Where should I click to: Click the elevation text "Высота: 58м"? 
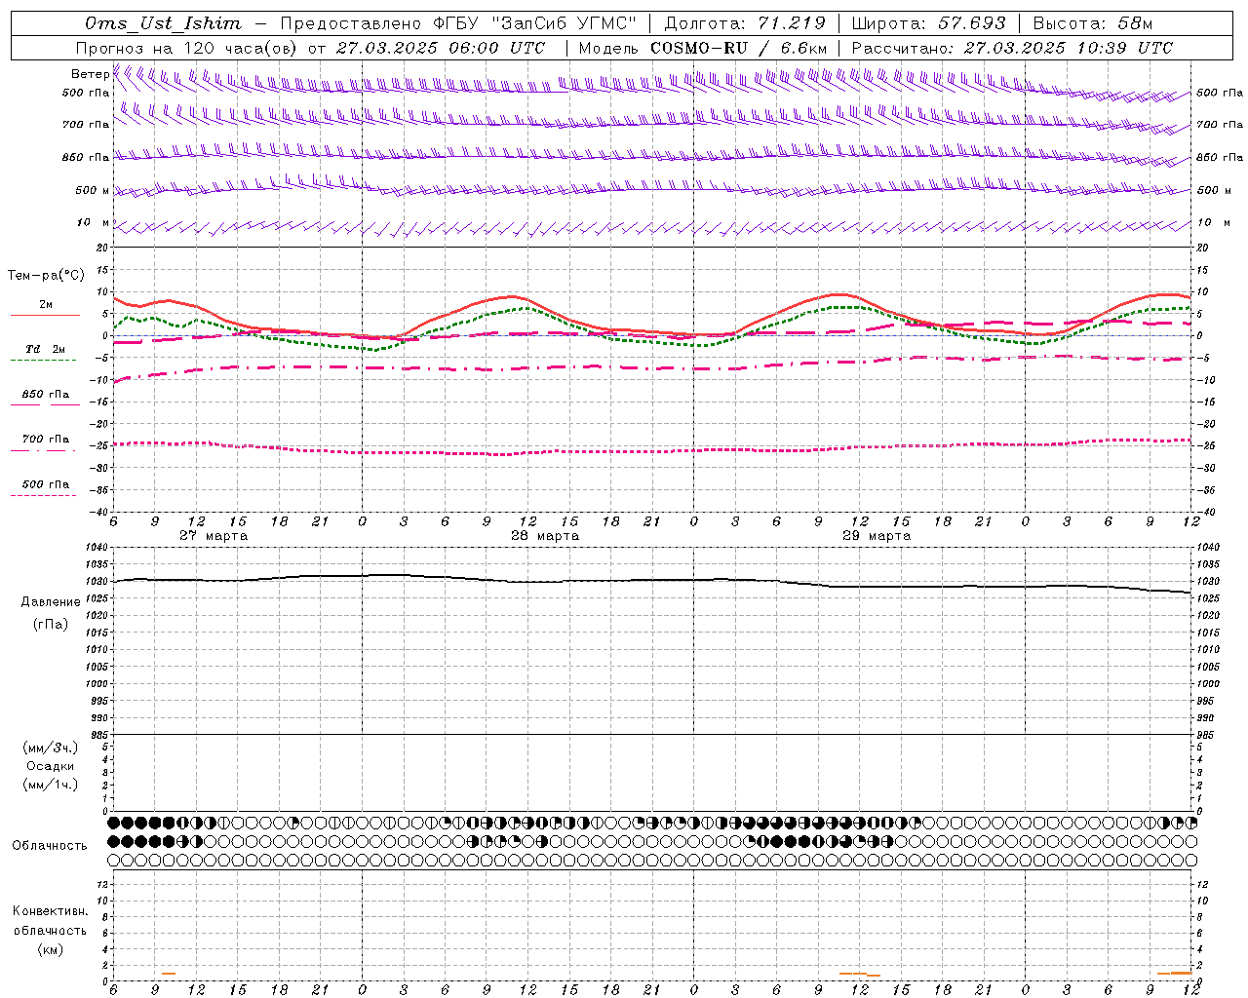1092,23
